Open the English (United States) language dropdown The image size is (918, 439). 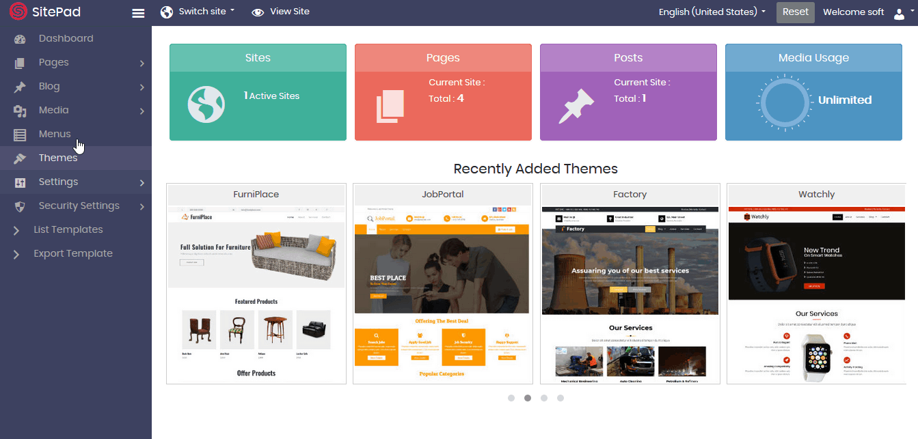tap(712, 12)
